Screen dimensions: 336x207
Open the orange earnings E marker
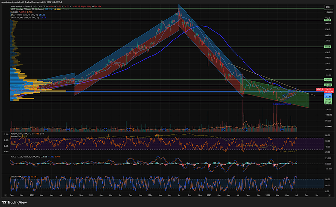coord(132,129)
